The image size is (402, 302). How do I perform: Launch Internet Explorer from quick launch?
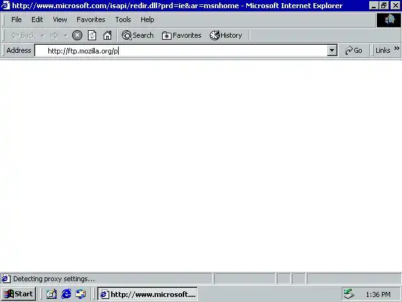[x=66, y=294]
